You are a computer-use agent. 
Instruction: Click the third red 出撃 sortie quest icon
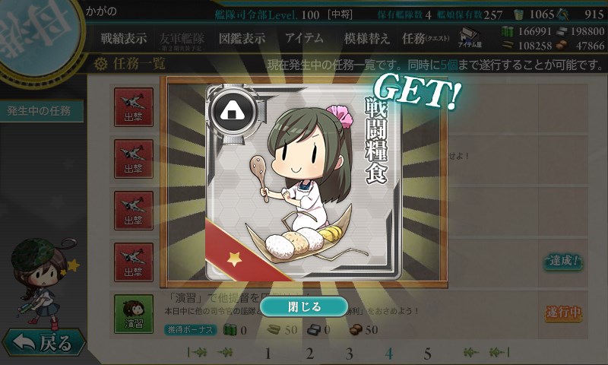click(134, 211)
